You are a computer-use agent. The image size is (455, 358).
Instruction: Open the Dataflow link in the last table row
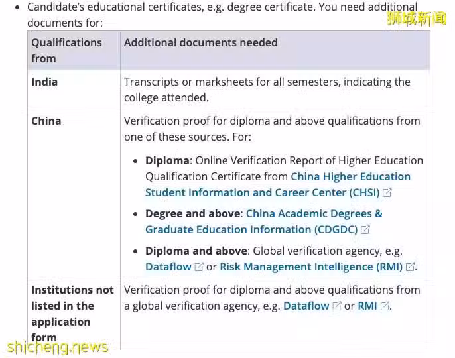306,306
